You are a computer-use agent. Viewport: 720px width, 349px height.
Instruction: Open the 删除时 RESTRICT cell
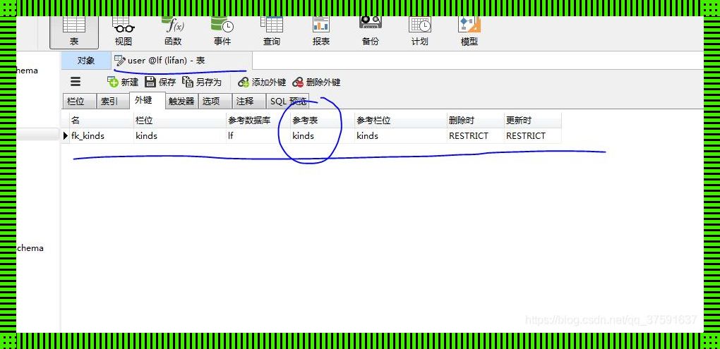(475, 136)
